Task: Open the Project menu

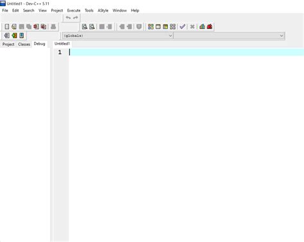Action: (x=57, y=10)
